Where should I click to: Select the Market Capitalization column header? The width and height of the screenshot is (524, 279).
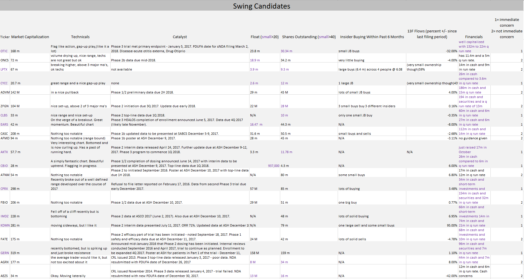point(30,37)
